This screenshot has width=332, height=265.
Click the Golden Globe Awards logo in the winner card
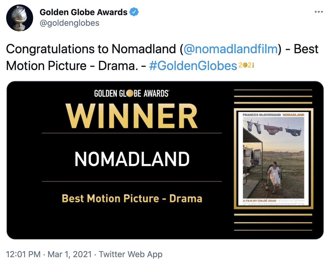click(131, 94)
